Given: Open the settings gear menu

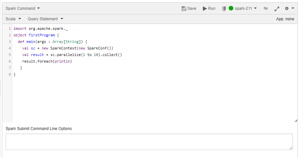Looking at the screenshot, I should (287, 9).
